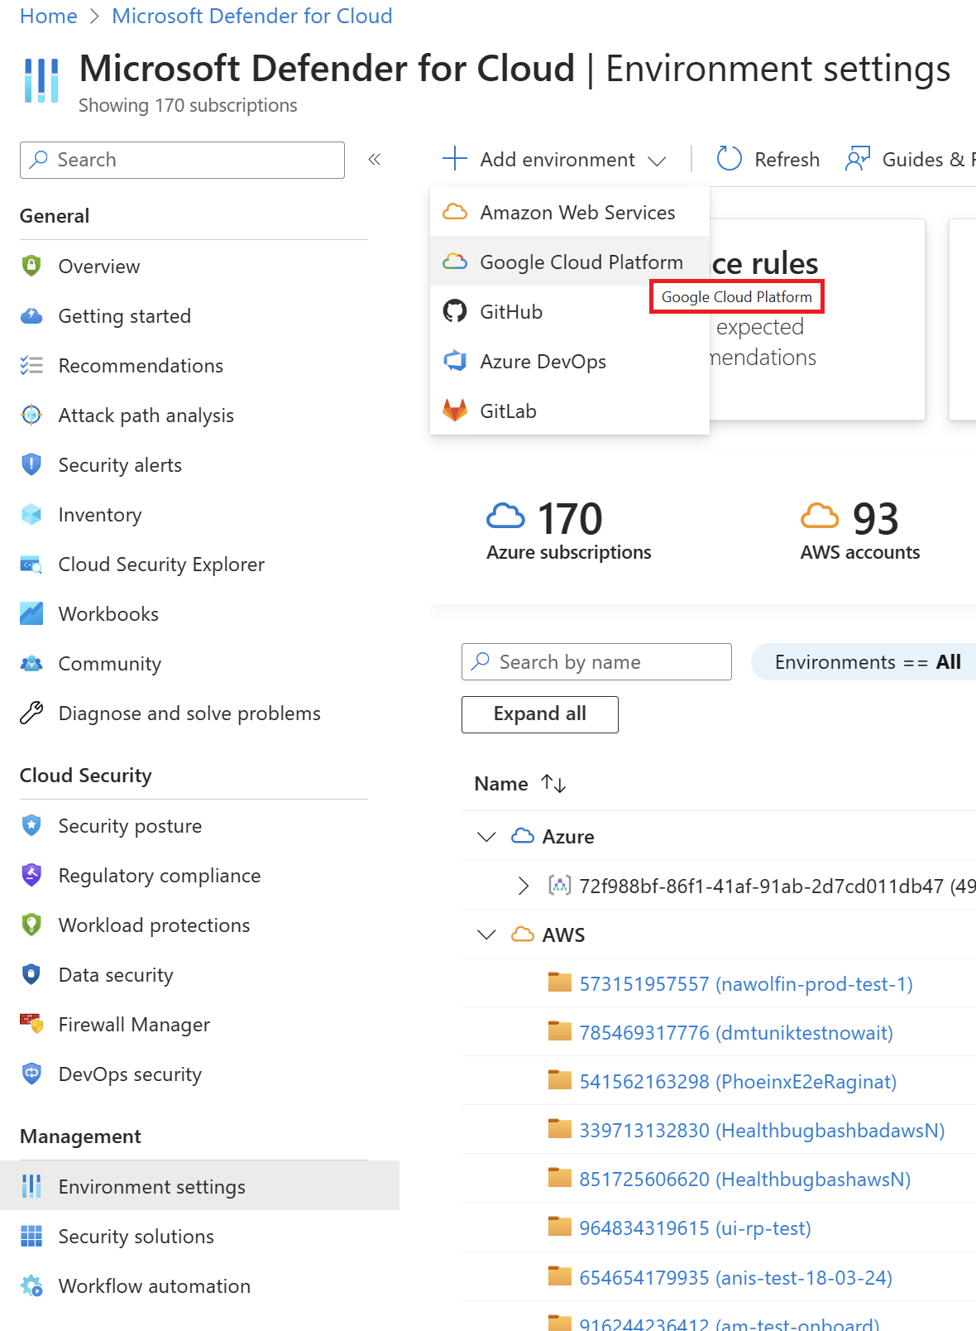Screen dimensions: 976x1331
Task: Expand the 72f988bf management group row
Action: 523,886
